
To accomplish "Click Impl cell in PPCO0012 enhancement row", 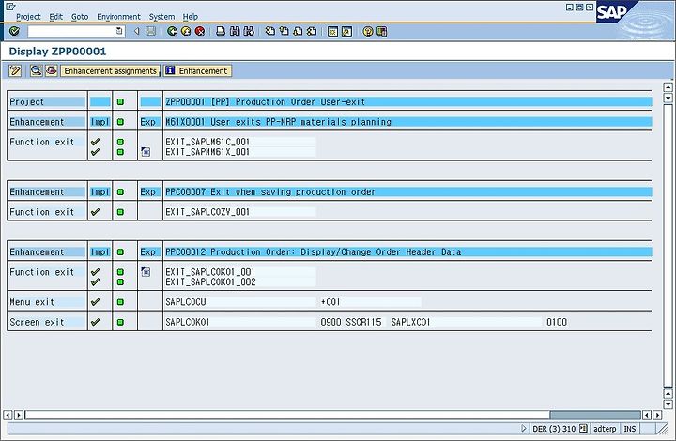I will pyautogui.click(x=100, y=252).
